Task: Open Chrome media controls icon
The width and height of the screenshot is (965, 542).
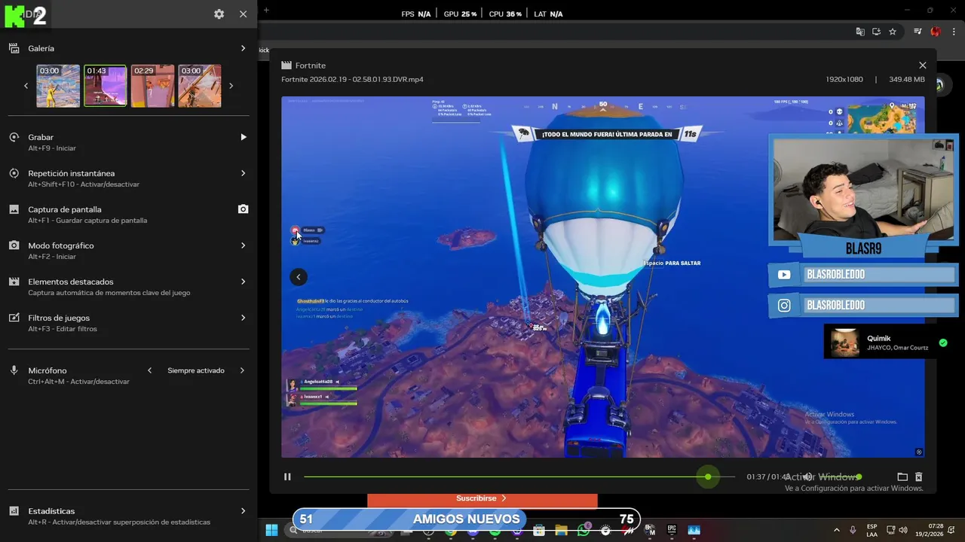Action: pos(918,32)
